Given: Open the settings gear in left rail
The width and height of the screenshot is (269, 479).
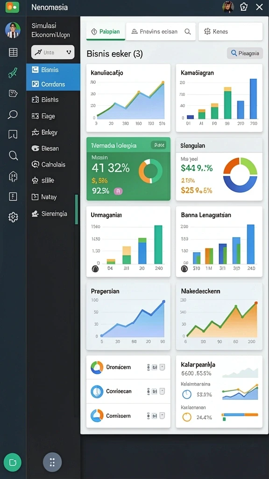Looking at the screenshot, I should [13, 217].
